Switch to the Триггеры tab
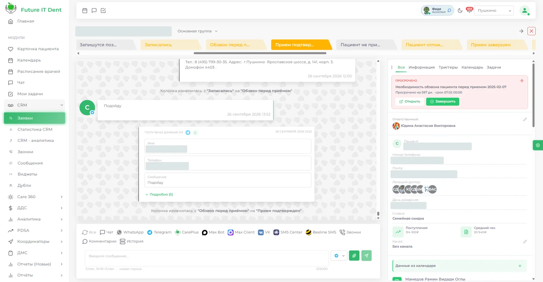 pyautogui.click(x=448, y=67)
